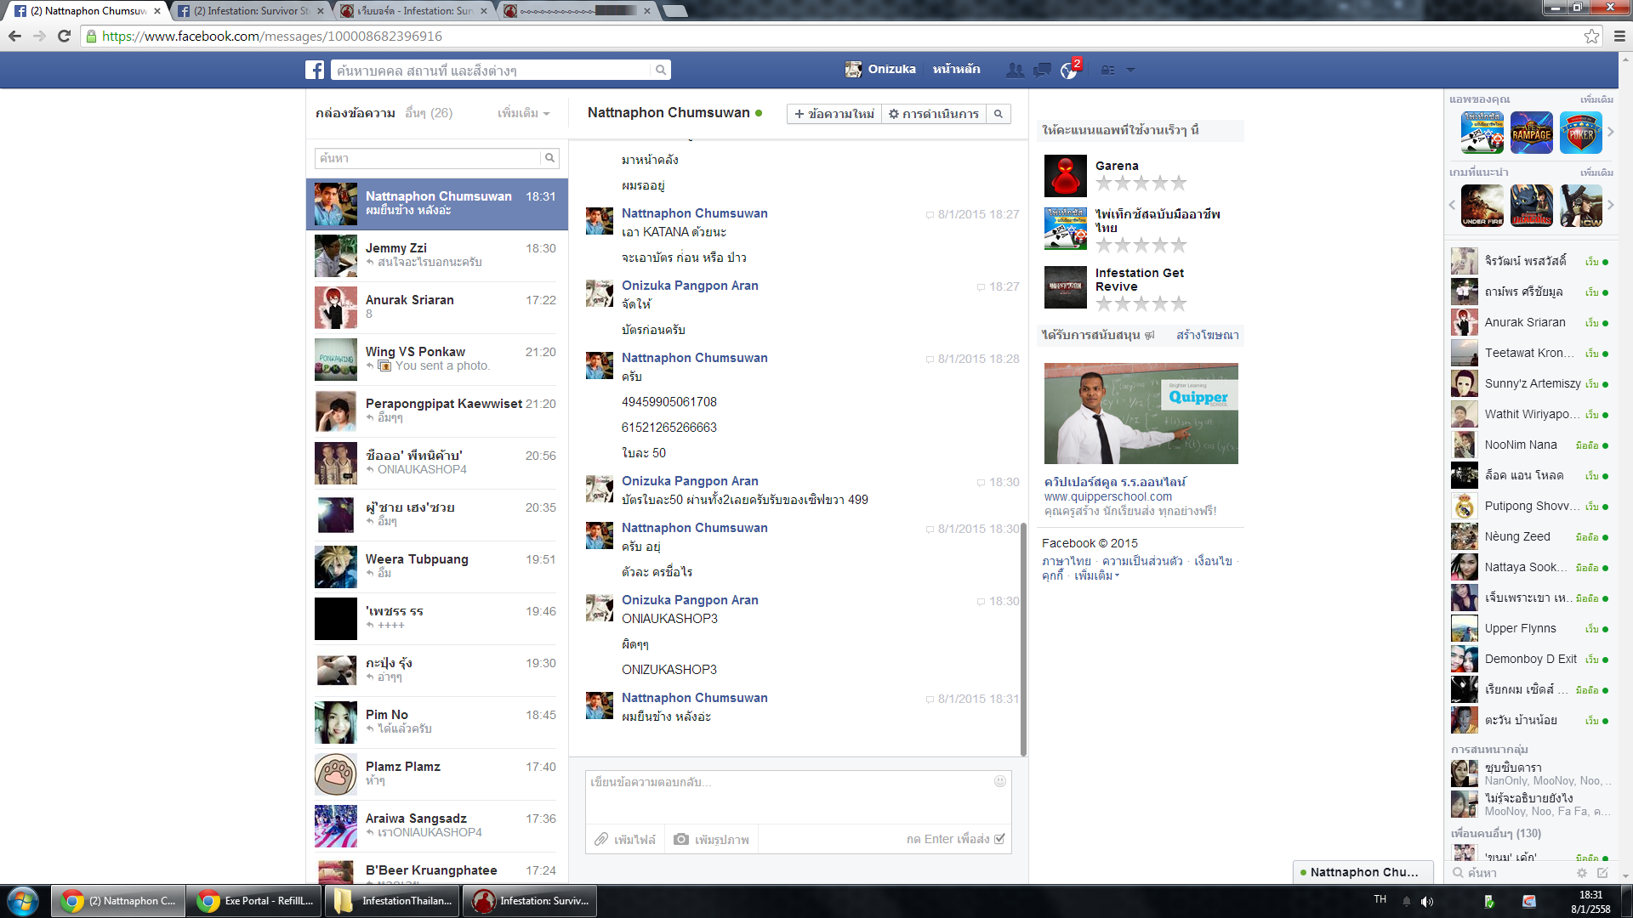This screenshot has width=1633, height=918.
Task: Toggle press Enter to send checkbox
Action: (999, 839)
